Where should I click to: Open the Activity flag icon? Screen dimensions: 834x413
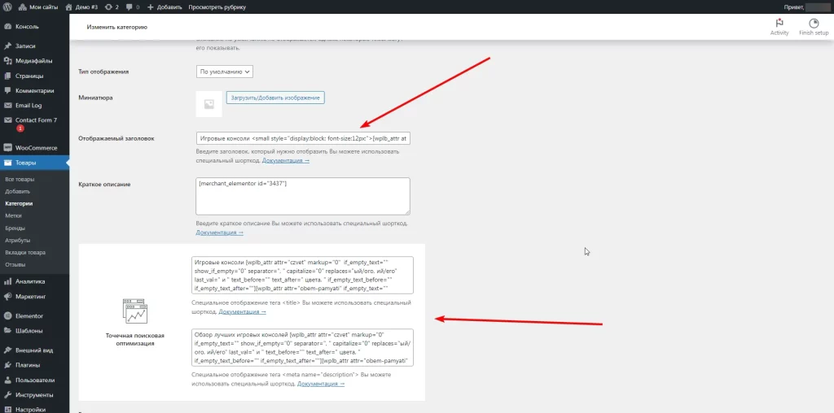coord(779,27)
